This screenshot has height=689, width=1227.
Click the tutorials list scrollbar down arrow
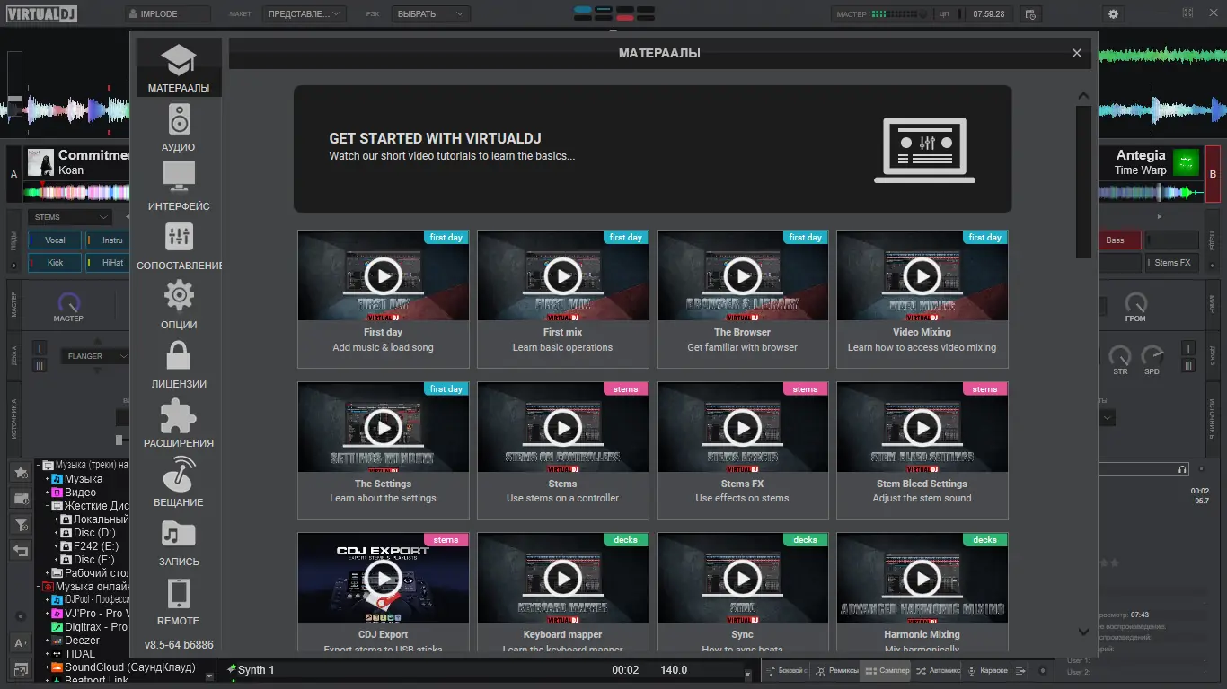point(1083,632)
